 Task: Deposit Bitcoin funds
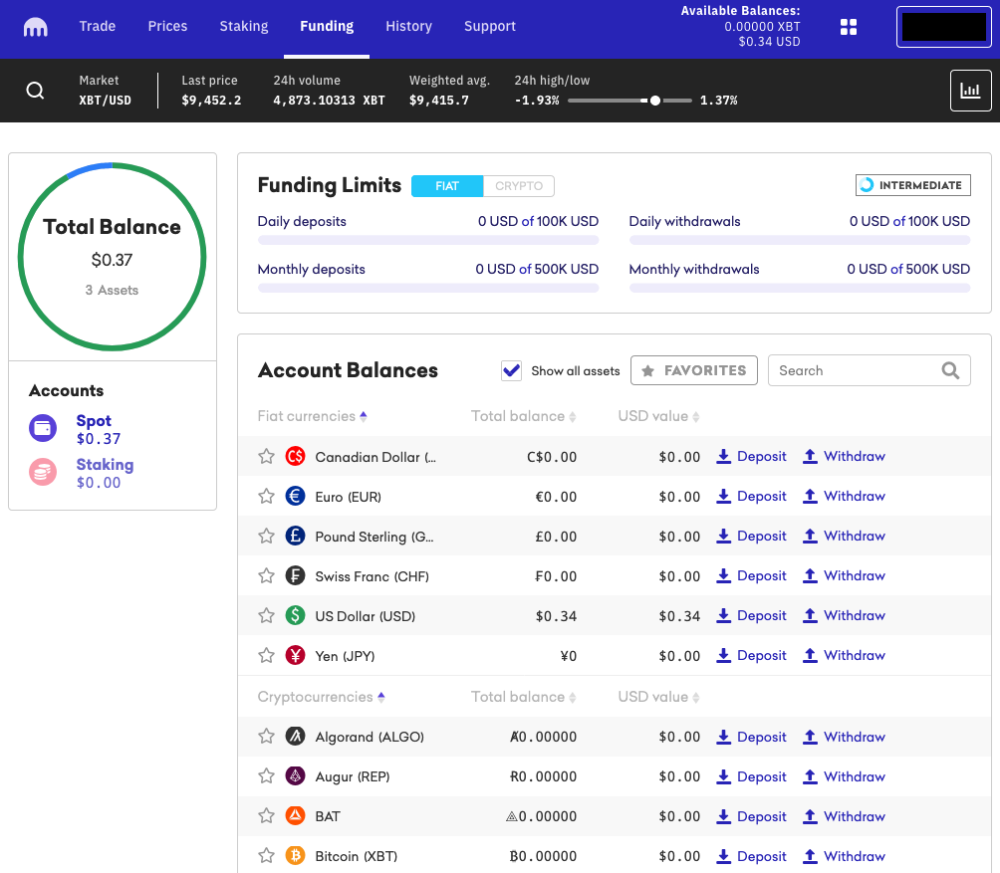751,856
